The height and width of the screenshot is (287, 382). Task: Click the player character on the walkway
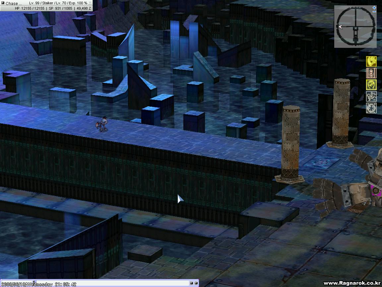point(102,124)
